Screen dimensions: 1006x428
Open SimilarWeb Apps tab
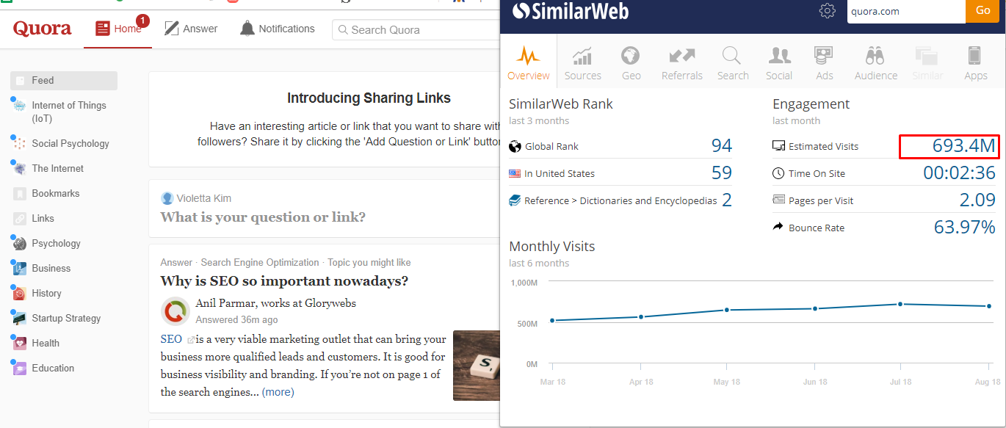[976, 63]
